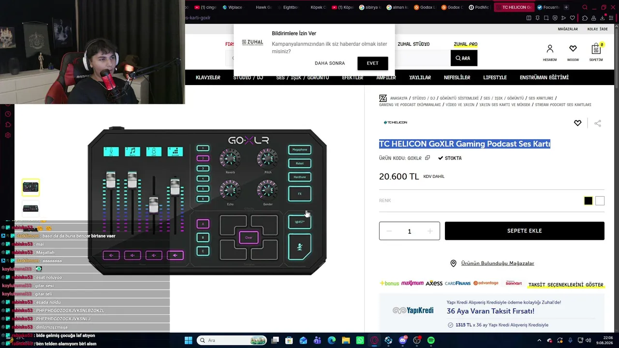Go to Ses Kartları breadcrumb

pos(541,98)
